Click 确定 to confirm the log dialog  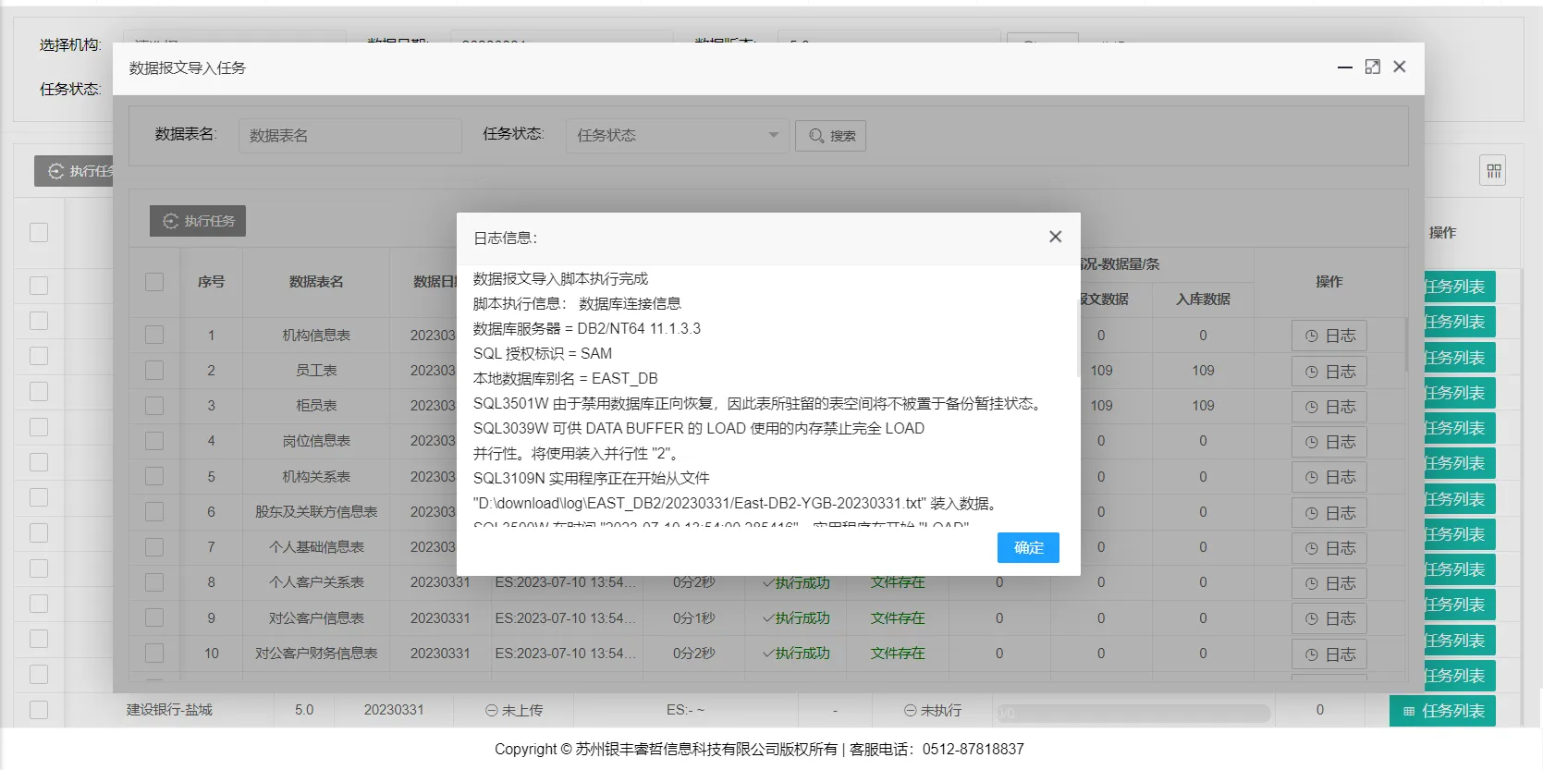tap(1028, 547)
